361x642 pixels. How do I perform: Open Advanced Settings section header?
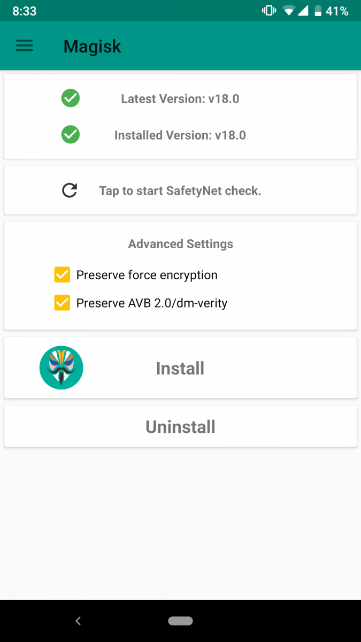(180, 243)
